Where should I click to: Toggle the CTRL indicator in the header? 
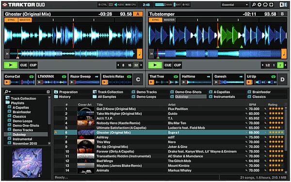pyautogui.click(x=102, y=5)
